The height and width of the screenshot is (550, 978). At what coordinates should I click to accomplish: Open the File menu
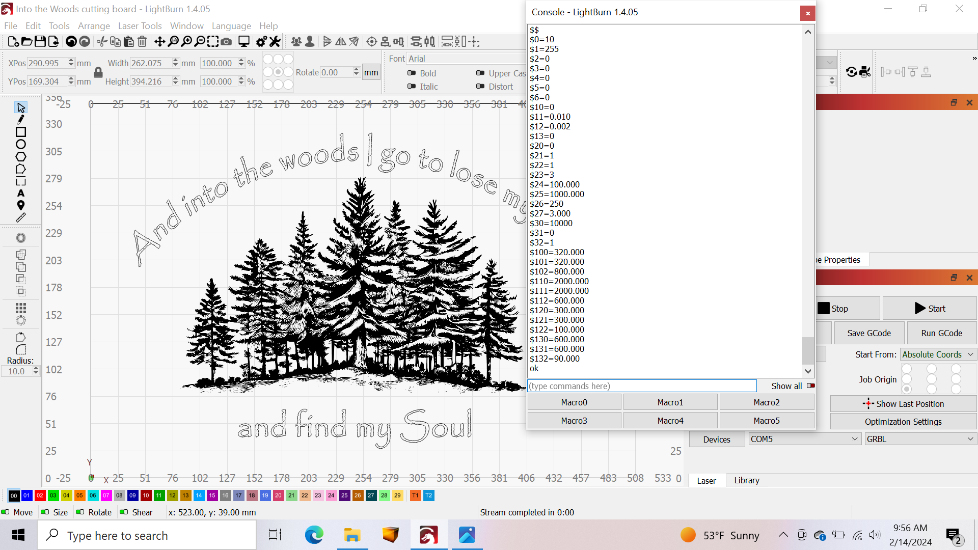coord(11,25)
